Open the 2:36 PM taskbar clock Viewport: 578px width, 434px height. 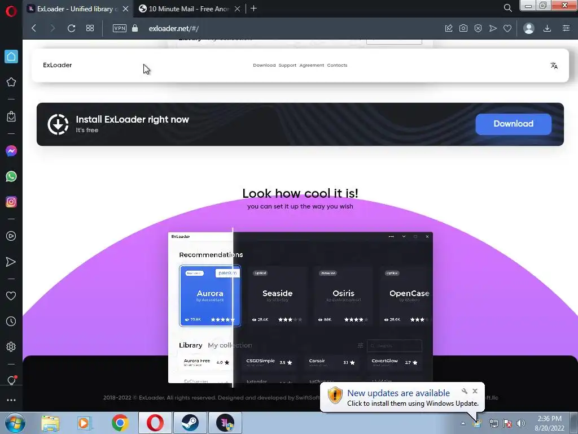549,423
